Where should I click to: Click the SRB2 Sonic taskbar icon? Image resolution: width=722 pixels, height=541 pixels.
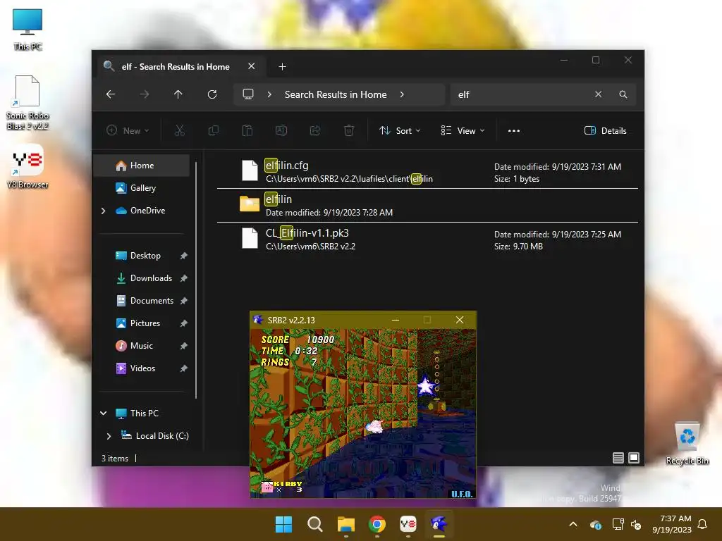(x=439, y=524)
